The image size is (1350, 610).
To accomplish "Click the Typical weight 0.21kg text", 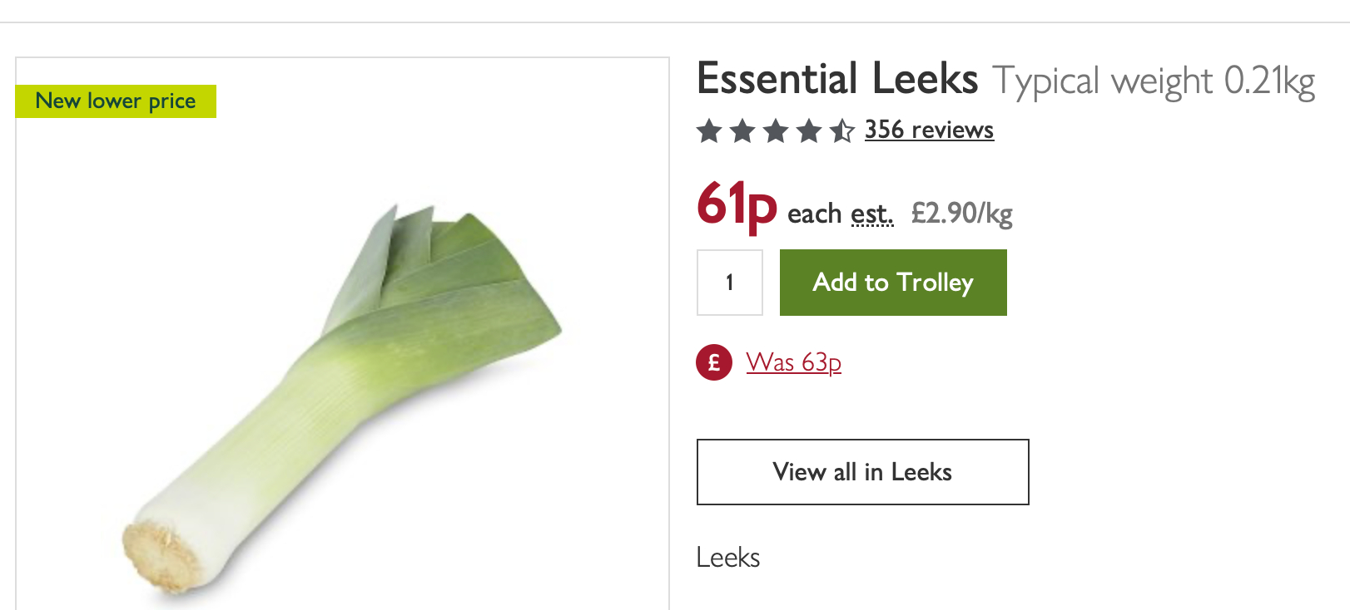I will pyautogui.click(x=1154, y=81).
